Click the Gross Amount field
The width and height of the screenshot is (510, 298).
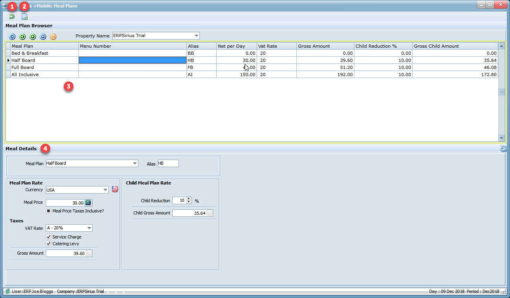(x=66, y=253)
